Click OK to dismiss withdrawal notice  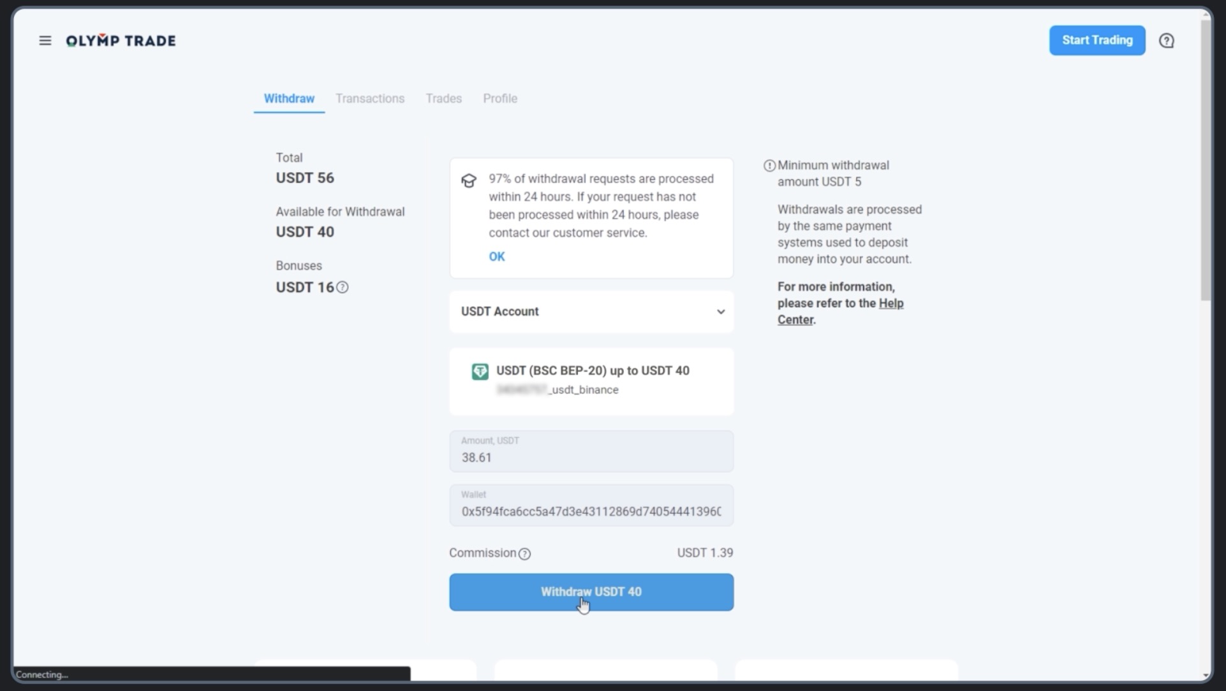(497, 256)
